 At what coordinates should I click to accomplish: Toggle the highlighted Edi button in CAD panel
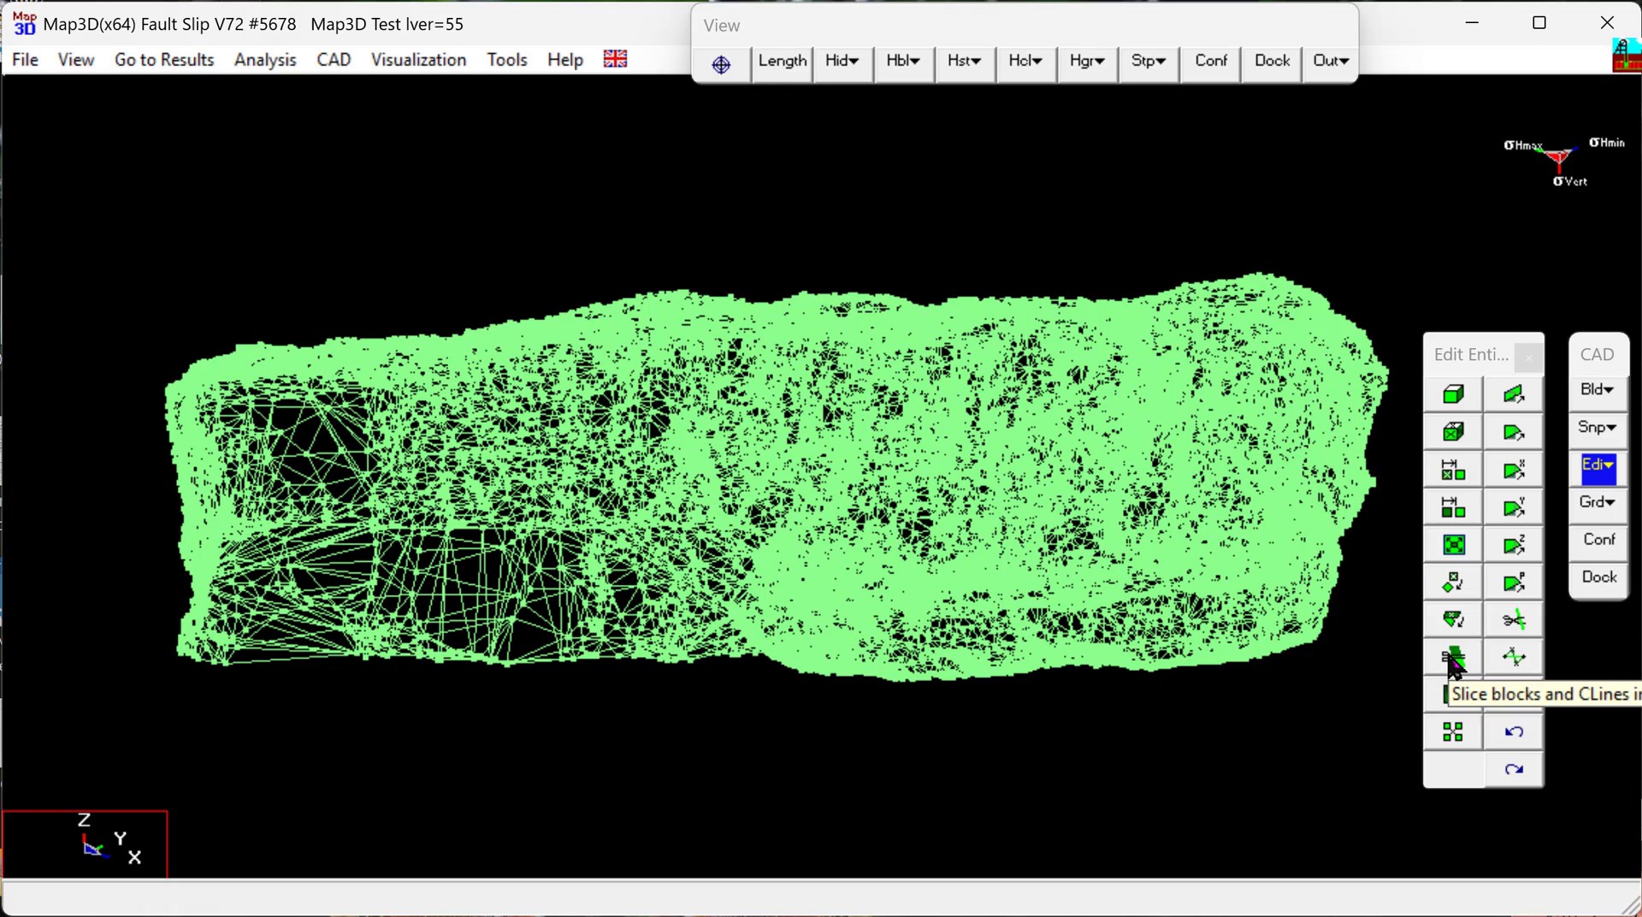pos(1598,466)
